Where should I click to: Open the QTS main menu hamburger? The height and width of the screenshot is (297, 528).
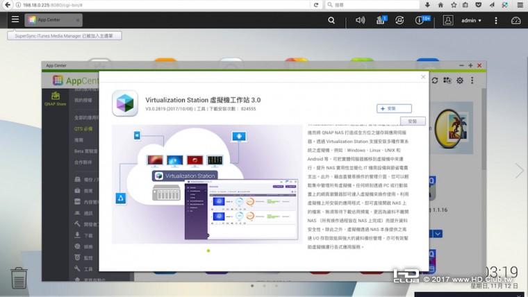point(15,19)
